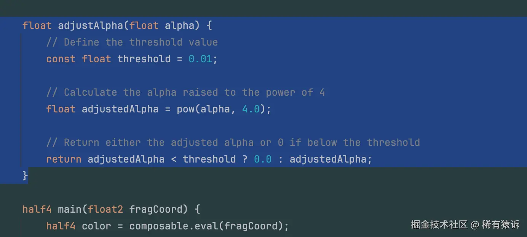
Task: Click the question mark ternary operator
Action: pos(245,159)
